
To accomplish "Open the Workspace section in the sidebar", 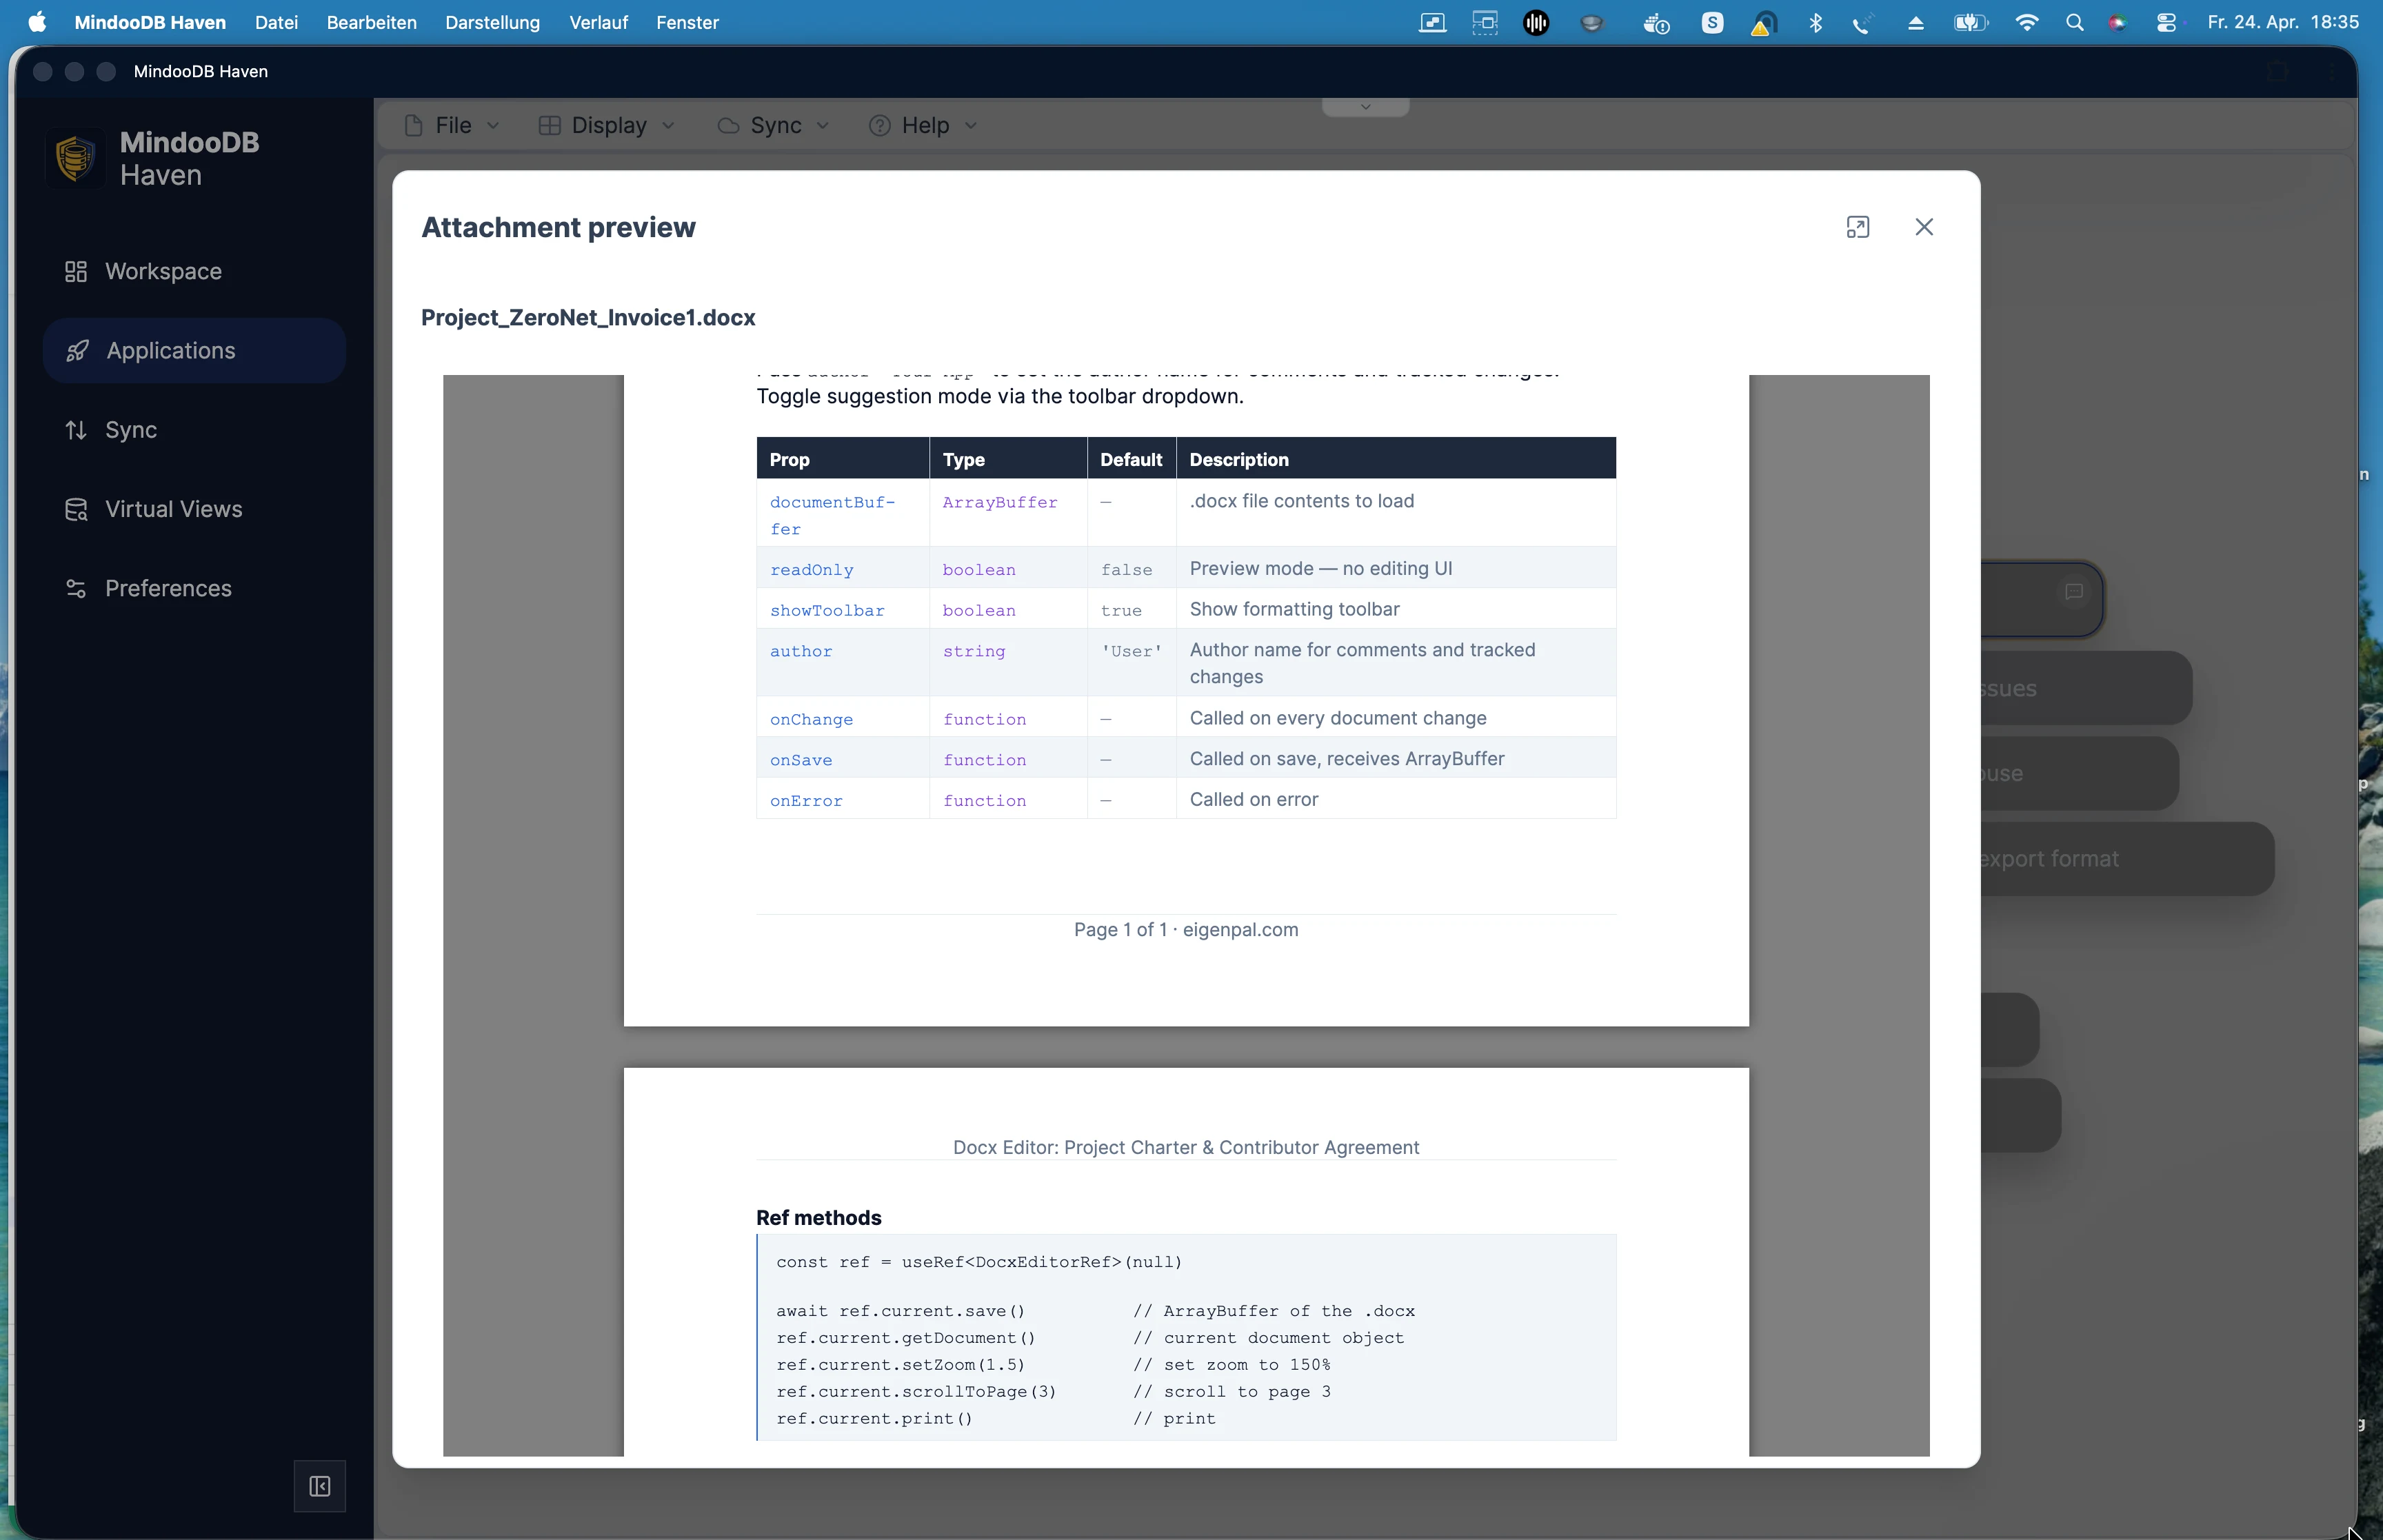I will tap(162, 271).
